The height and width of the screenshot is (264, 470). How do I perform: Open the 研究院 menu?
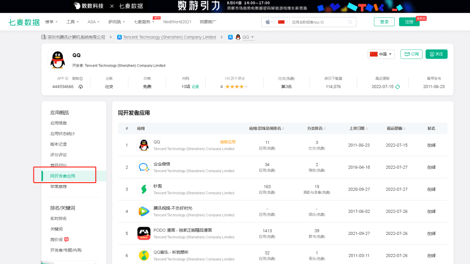[117, 22]
